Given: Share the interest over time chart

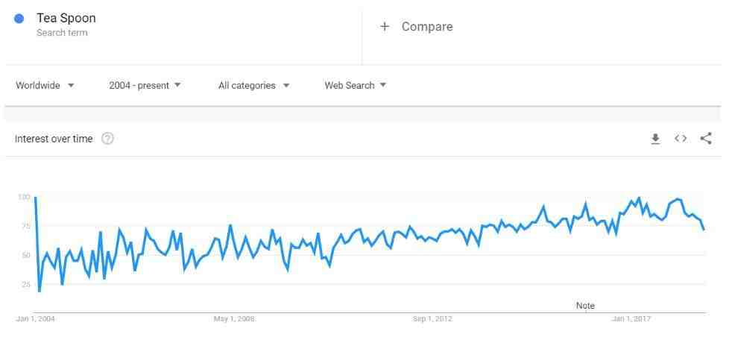Looking at the screenshot, I should pos(705,139).
